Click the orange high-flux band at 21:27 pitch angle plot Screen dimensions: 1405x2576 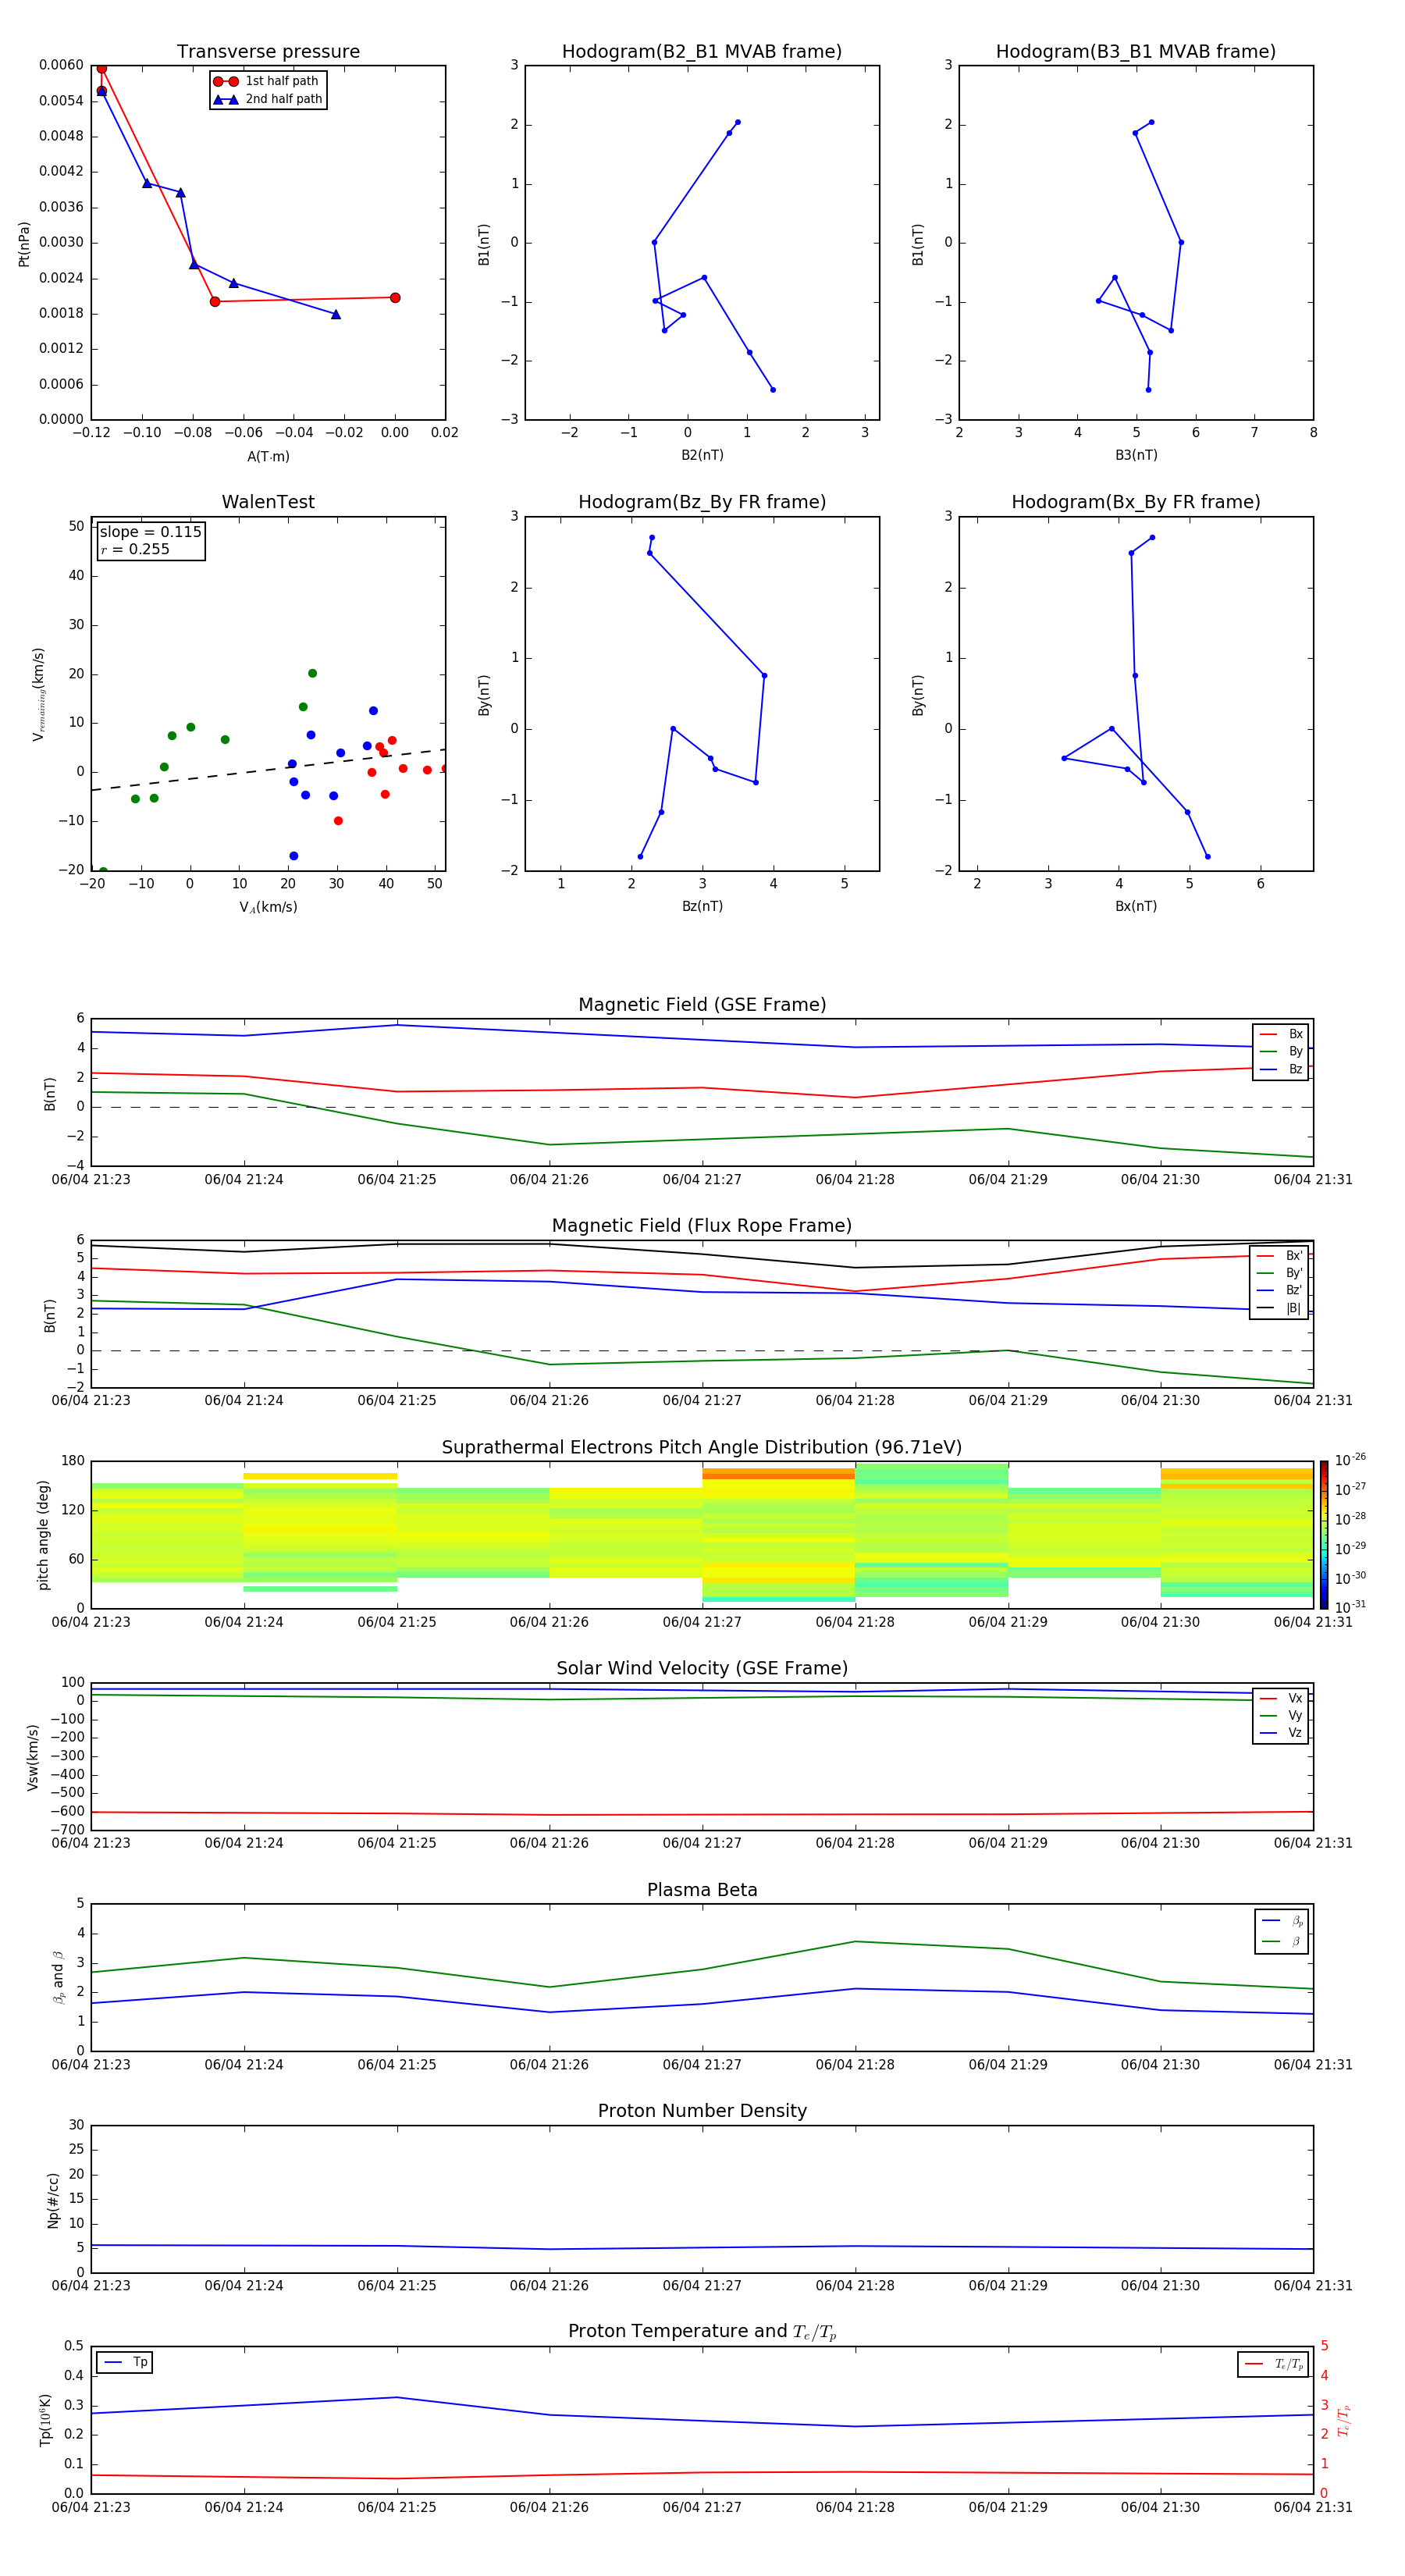[778, 1473]
